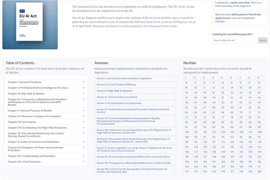Select Recital 63
Image resolution: width=270 pixels, height=180 pixels.
[x=260, y=108]
